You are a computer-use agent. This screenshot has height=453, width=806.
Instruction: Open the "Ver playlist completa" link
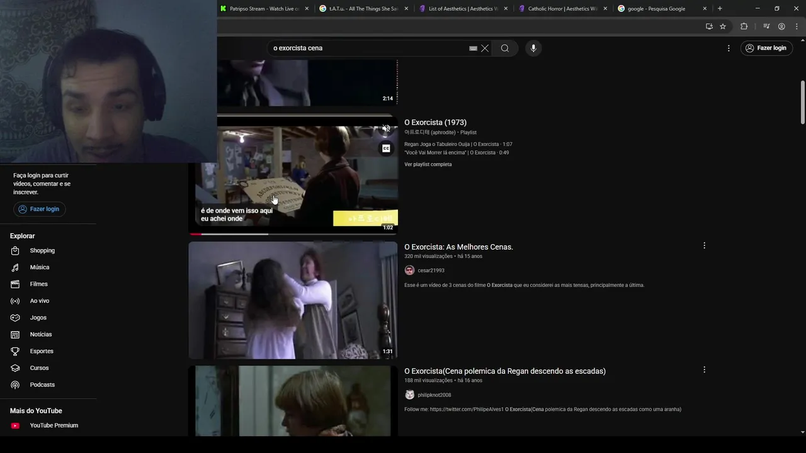click(x=428, y=164)
